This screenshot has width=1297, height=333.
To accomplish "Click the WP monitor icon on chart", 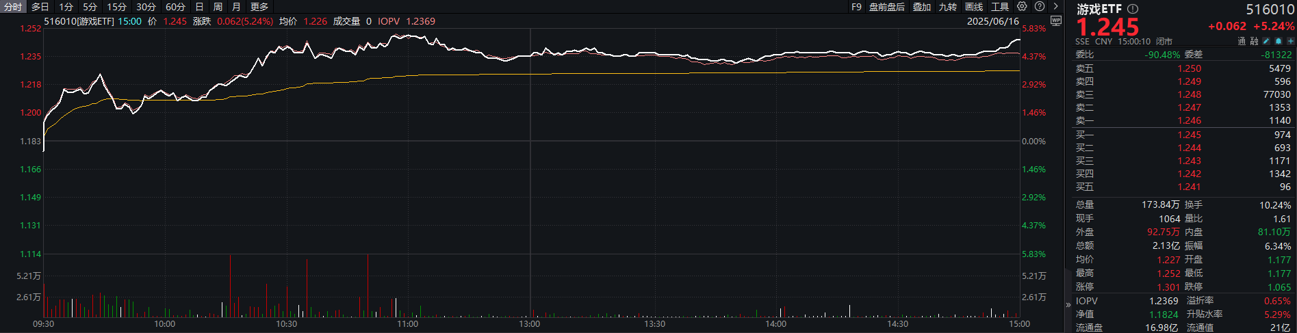I will [x=1056, y=21].
